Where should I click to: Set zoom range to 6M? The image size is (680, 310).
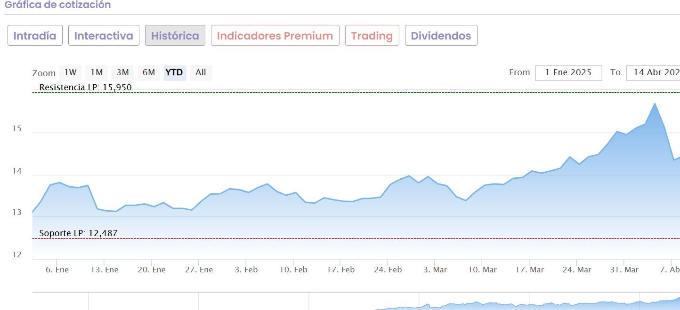point(149,72)
